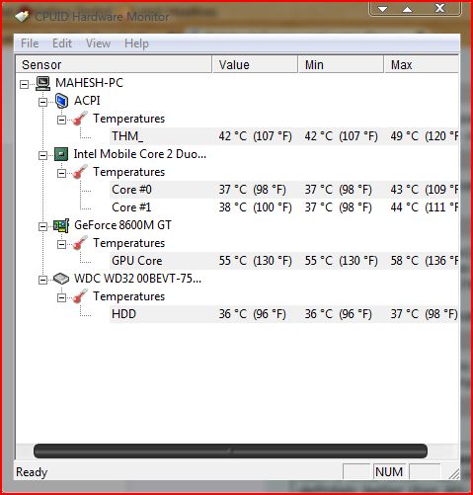This screenshot has width=473, height=495.
Task: Open the File menu
Action: 30,43
